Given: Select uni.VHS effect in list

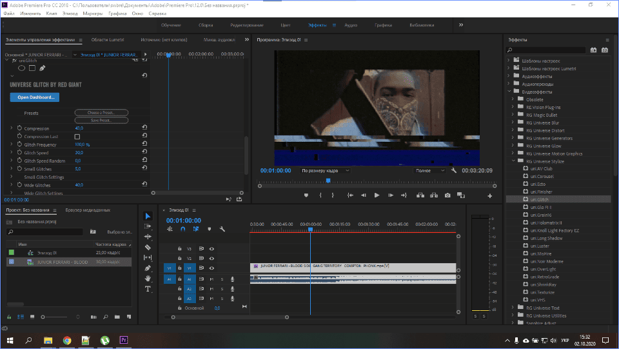Looking at the screenshot, I should 538,300.
